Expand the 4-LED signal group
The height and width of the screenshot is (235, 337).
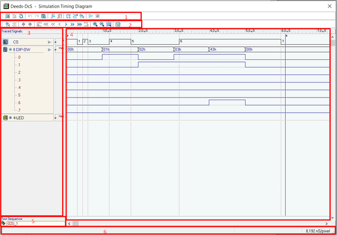coord(10,118)
